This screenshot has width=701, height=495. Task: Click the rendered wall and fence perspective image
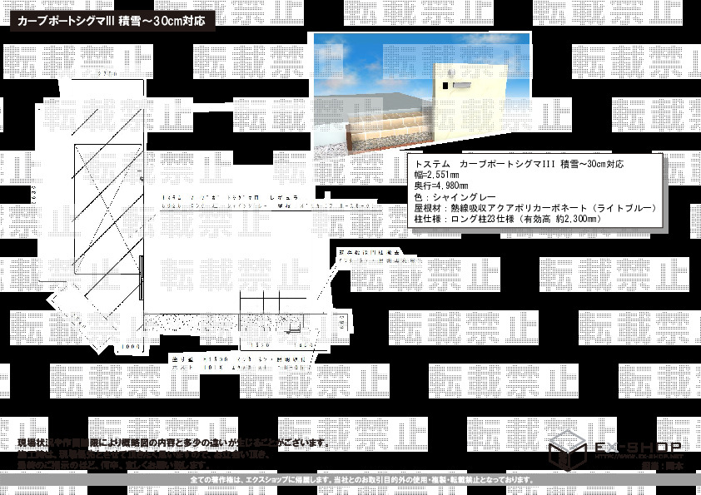coord(422,96)
